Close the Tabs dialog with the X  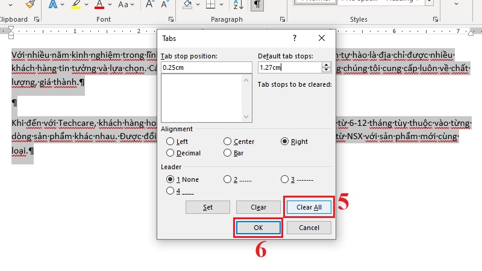[322, 38]
